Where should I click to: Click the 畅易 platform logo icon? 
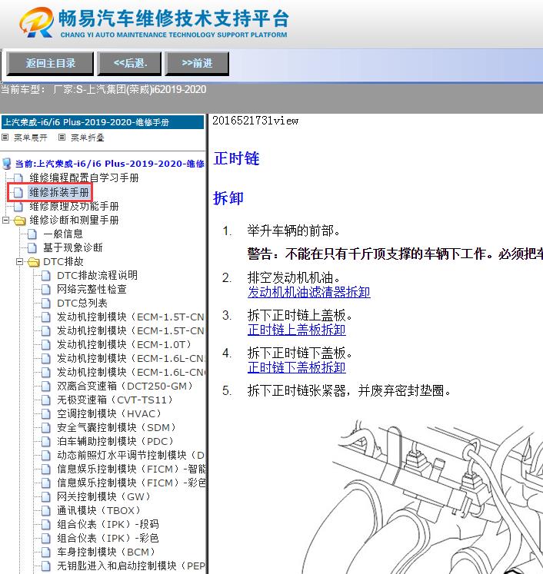point(36,22)
